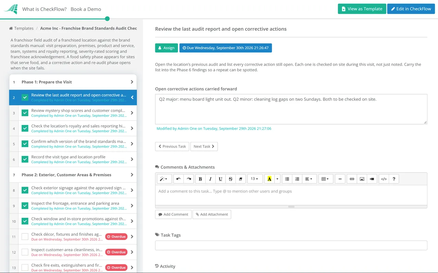Click into the Task Tags input field
The height and width of the screenshot is (273, 438).
(x=291, y=245)
